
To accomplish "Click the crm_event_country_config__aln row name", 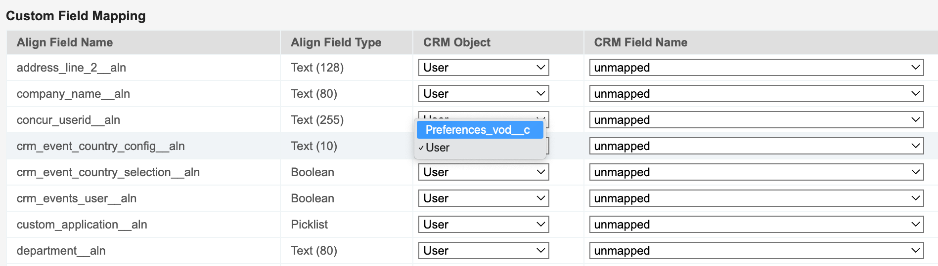I will pos(100,146).
